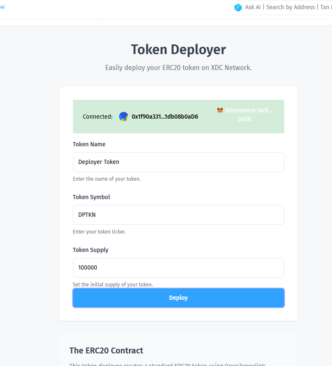The height and width of the screenshot is (366, 332).
Task: Click the MetaMask fox icon
Action: (220, 110)
